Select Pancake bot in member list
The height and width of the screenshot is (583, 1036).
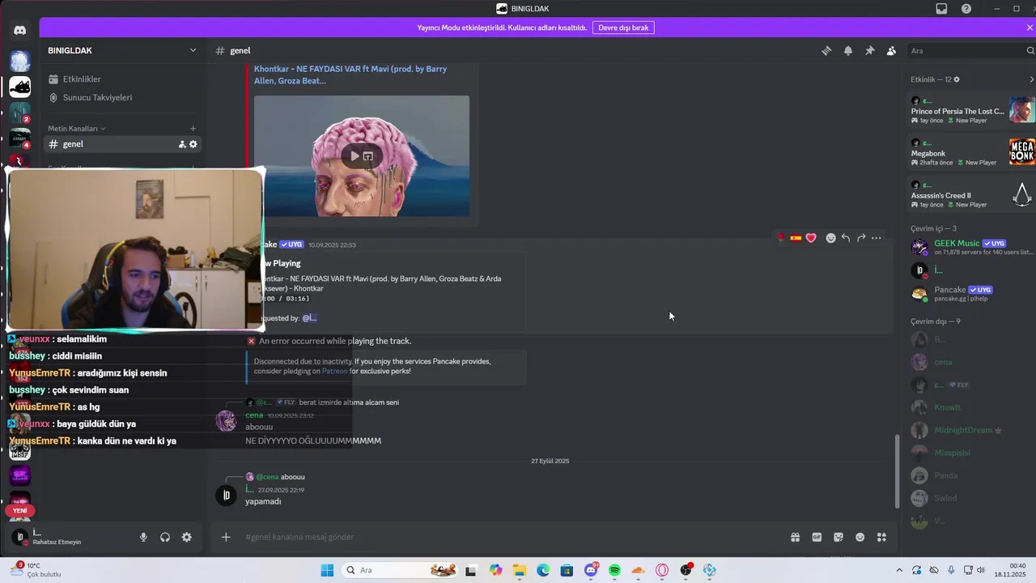[x=971, y=293]
